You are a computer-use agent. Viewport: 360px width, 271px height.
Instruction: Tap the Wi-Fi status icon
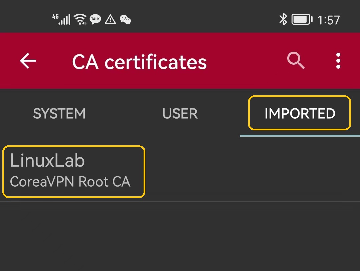click(80, 19)
